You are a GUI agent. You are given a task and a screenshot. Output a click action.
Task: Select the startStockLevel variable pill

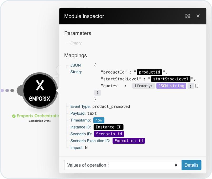click(x=171, y=79)
